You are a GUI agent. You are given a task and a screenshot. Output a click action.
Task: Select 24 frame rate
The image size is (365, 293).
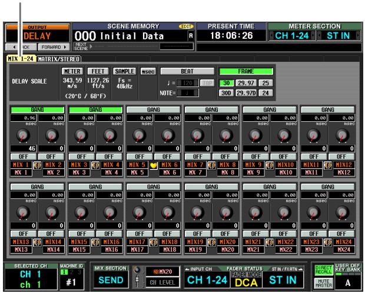[x=266, y=93]
